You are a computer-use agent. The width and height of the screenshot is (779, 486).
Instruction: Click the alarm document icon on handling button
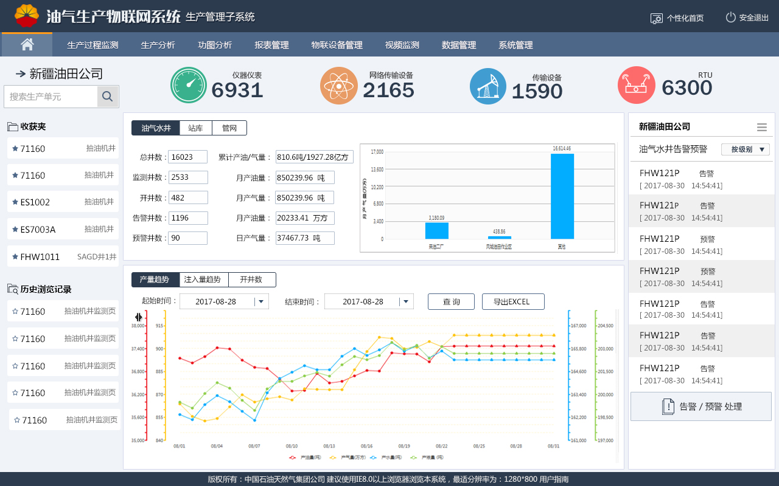(668, 406)
